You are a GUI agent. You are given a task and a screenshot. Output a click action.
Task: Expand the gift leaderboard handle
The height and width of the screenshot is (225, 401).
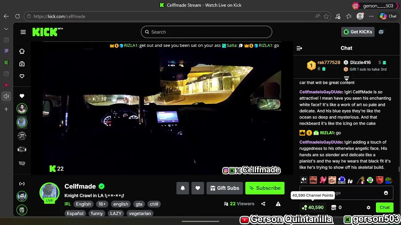tap(346, 78)
